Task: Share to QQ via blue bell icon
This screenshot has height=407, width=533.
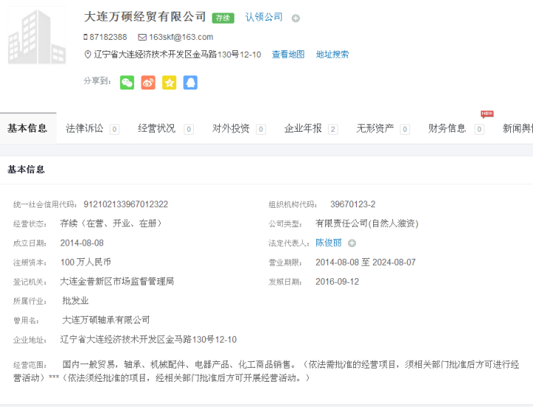Action: pos(190,83)
